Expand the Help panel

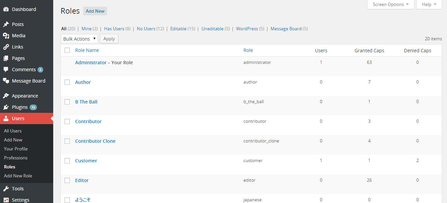click(x=429, y=4)
